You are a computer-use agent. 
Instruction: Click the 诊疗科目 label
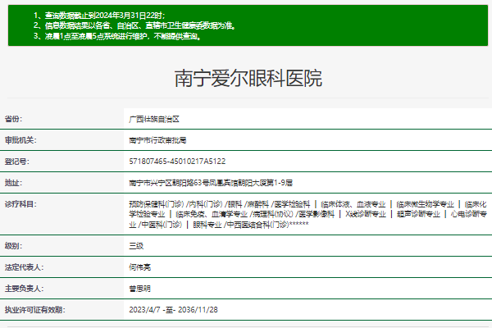pyautogui.click(x=20, y=204)
